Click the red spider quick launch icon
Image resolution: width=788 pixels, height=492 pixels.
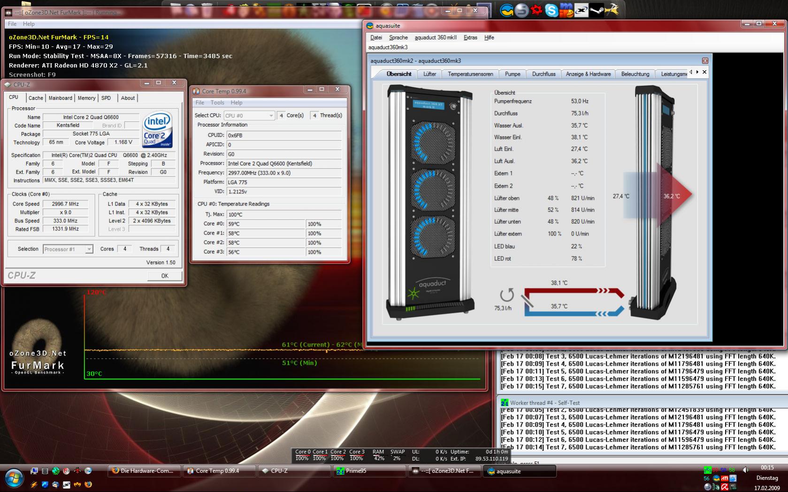tap(77, 470)
